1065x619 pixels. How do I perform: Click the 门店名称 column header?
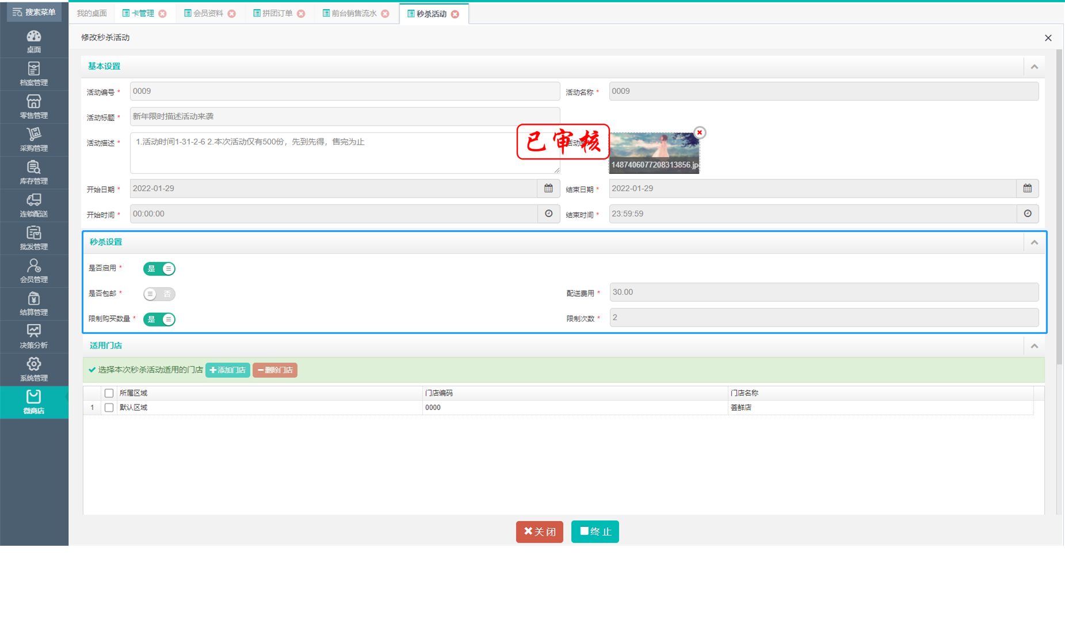click(880, 393)
